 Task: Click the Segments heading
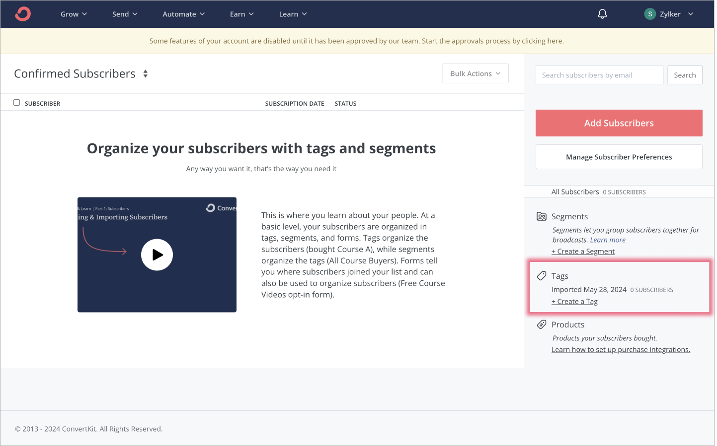(x=569, y=216)
